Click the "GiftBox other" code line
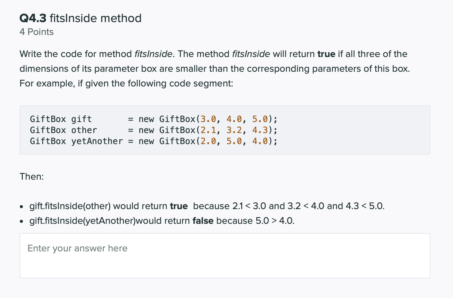 tap(153, 130)
